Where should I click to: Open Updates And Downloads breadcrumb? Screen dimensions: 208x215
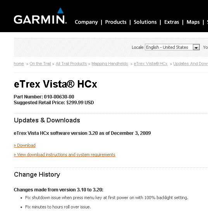coord(191,64)
